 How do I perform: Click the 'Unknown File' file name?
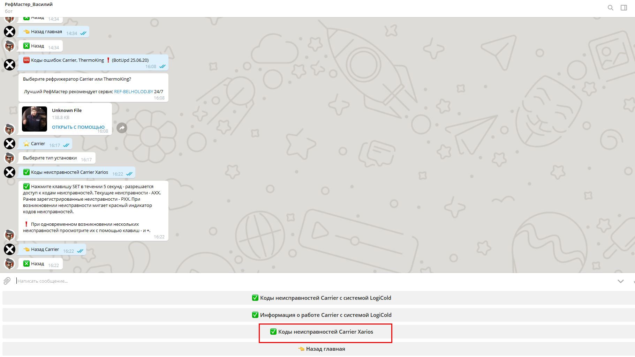(67, 110)
